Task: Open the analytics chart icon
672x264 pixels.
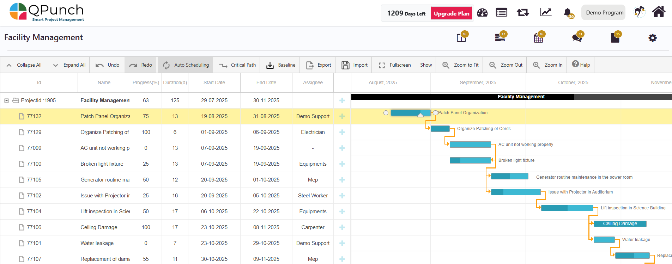Action: (545, 13)
